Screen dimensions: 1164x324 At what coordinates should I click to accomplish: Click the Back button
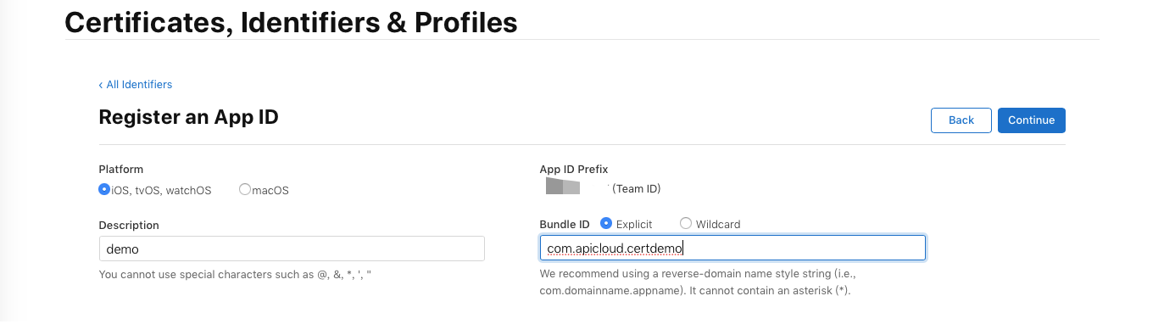(961, 120)
